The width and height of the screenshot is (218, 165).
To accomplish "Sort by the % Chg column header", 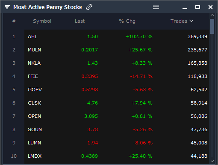I will (x=127, y=21).
